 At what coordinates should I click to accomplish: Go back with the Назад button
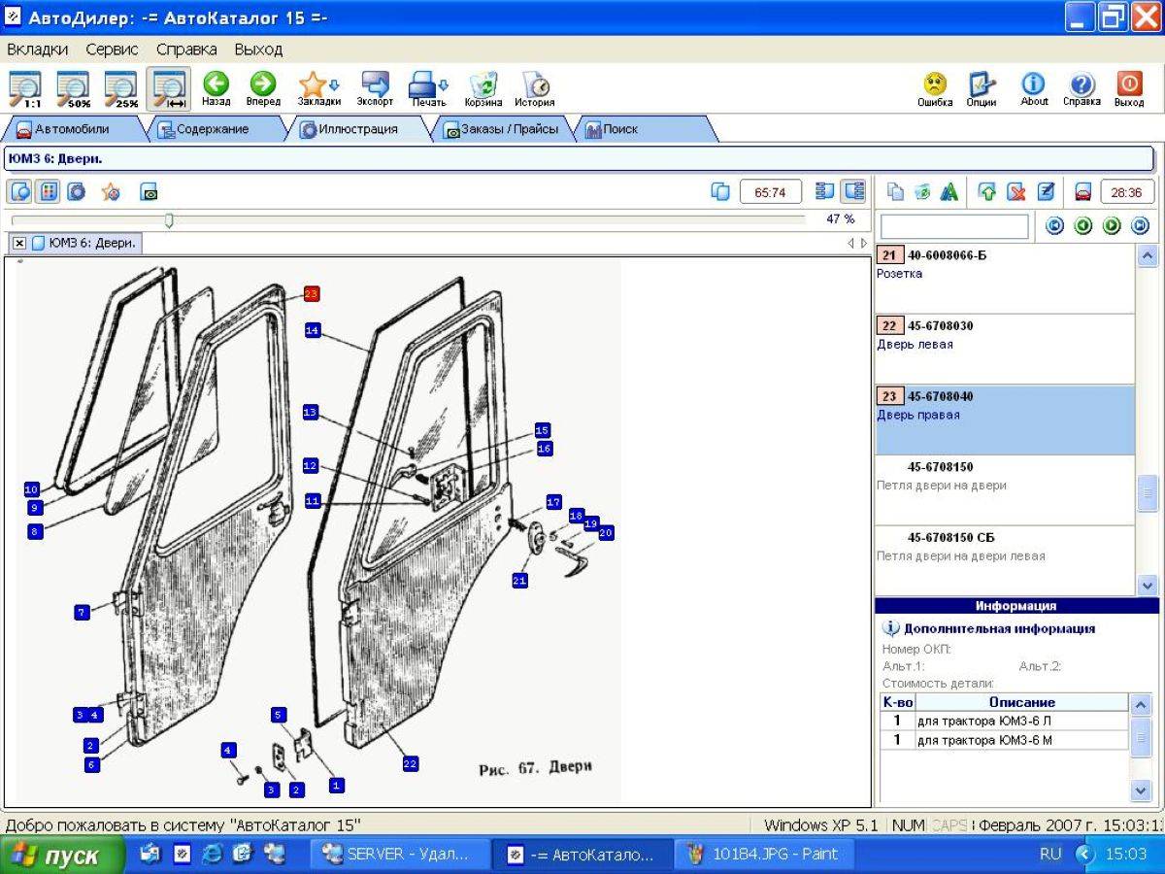(216, 88)
